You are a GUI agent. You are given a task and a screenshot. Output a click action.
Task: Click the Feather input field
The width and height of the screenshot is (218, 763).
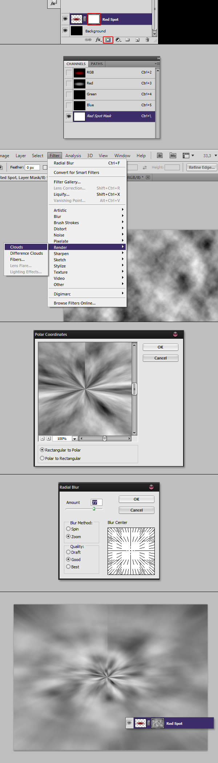point(32,167)
